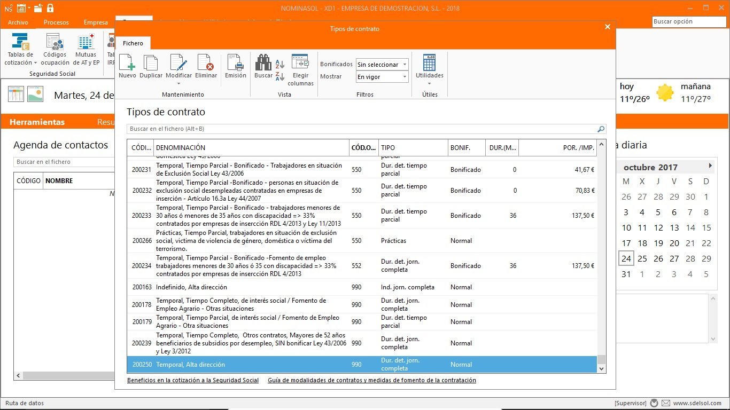
Task: Click the folder icon in title bar
Action: click(38, 8)
